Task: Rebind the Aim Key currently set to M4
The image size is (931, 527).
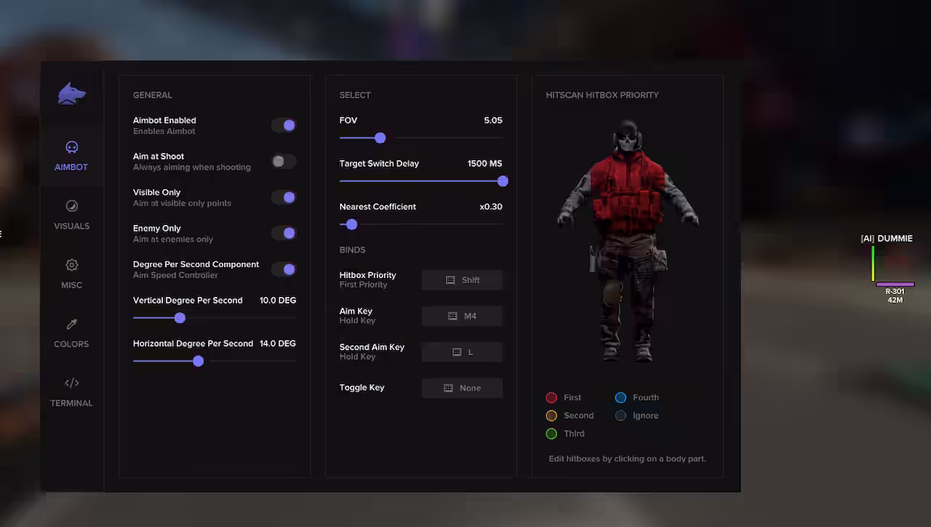Action: tap(462, 316)
